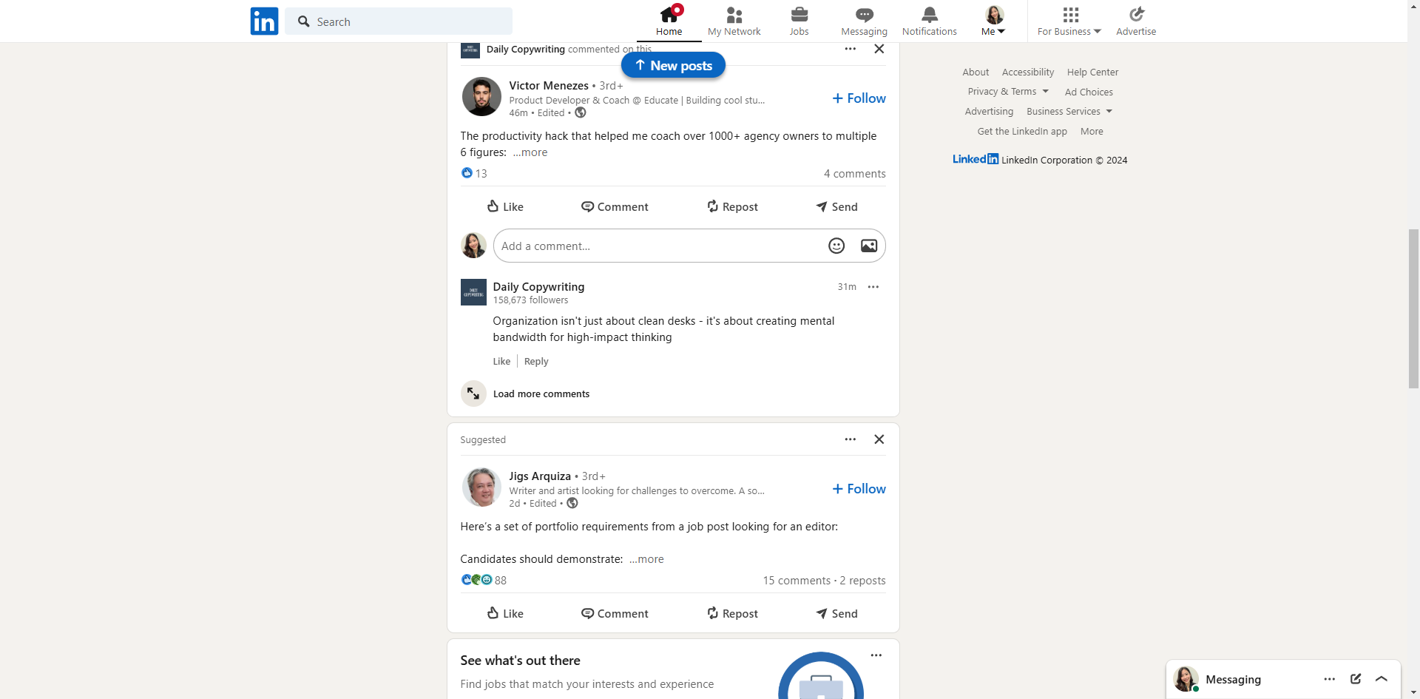This screenshot has height=699, width=1420.
Task: Go to the My Network tab
Action: (734, 21)
